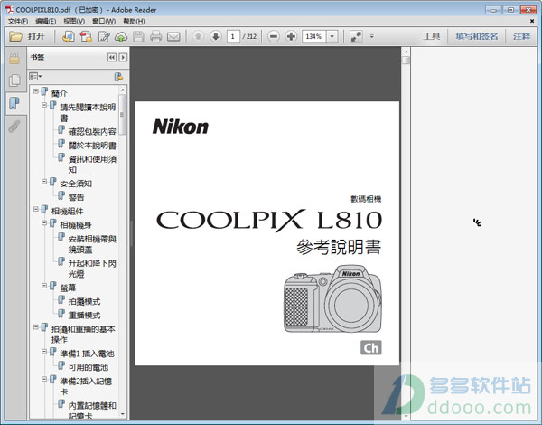Collapse the 準備1 插入電池 node
This screenshot has height=425, width=542.
44,351
